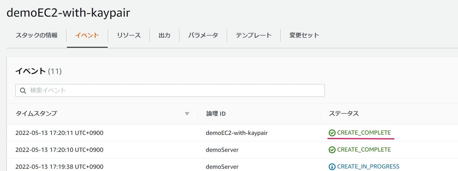The width and height of the screenshot is (458, 171).
Task: Sort by the timestamp arrow
Action: [x=187, y=114]
